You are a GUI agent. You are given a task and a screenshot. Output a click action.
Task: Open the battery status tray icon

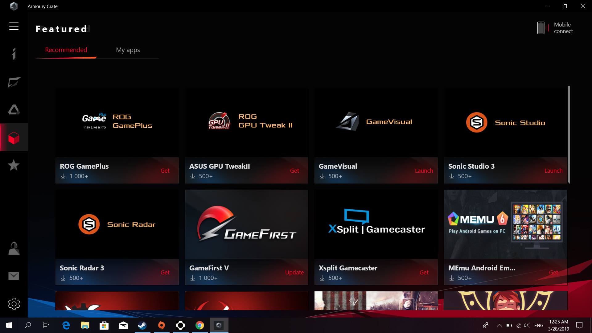click(509, 325)
